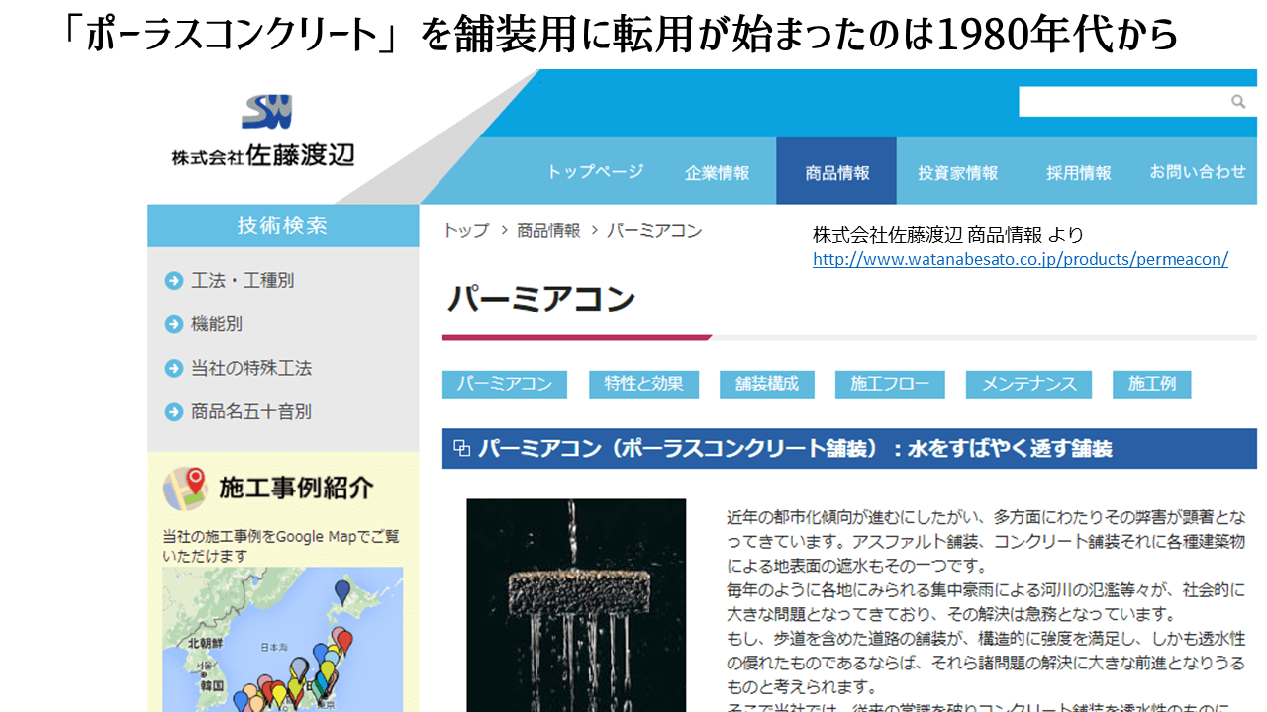Click the Google Map thumbnail of Japan
The height and width of the screenshot is (712, 1267).
(283, 639)
